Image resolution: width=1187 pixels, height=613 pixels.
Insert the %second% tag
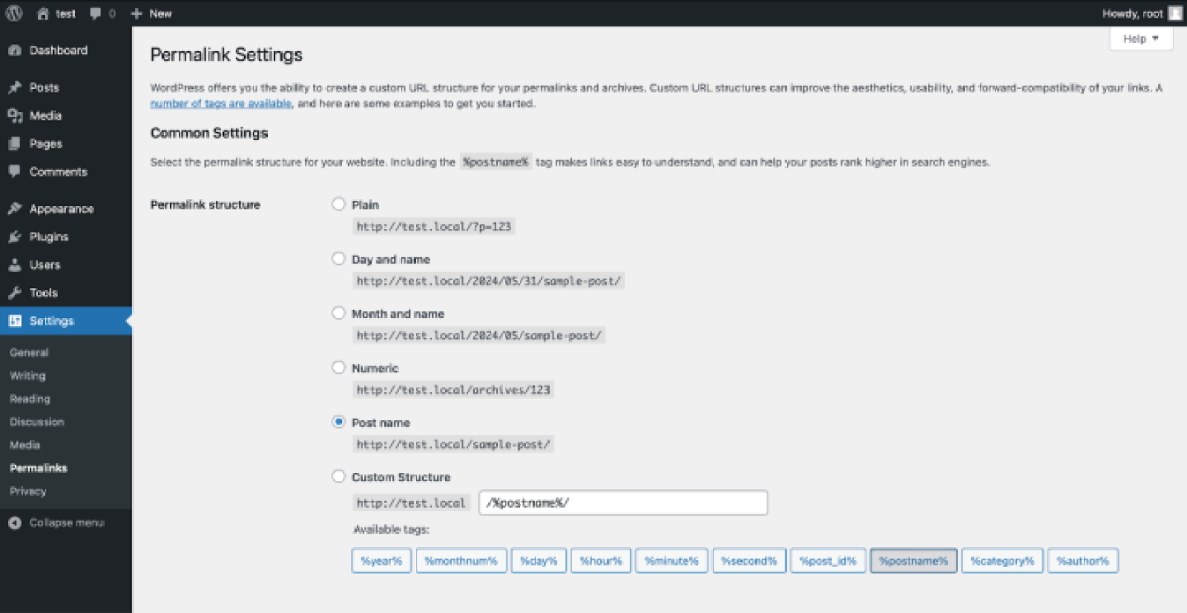[x=749, y=561]
